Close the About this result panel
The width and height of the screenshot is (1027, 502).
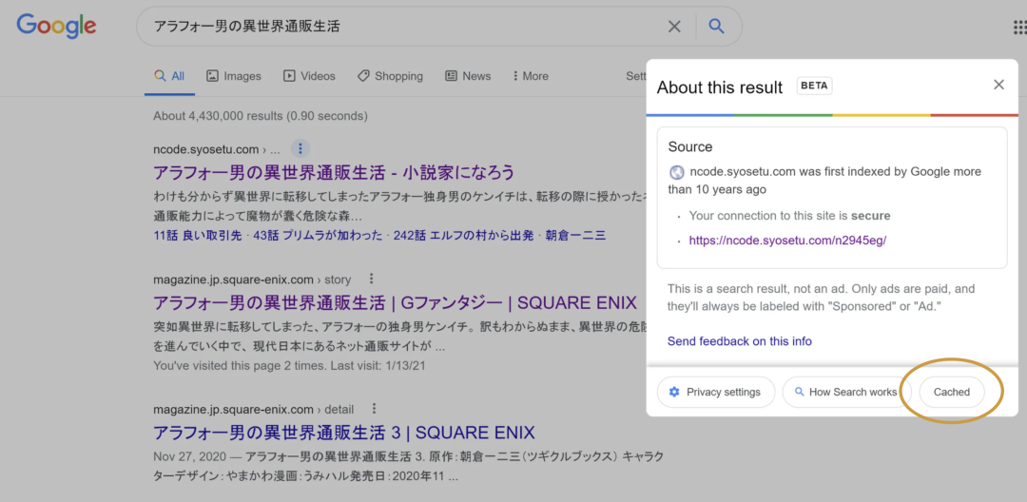[998, 85]
